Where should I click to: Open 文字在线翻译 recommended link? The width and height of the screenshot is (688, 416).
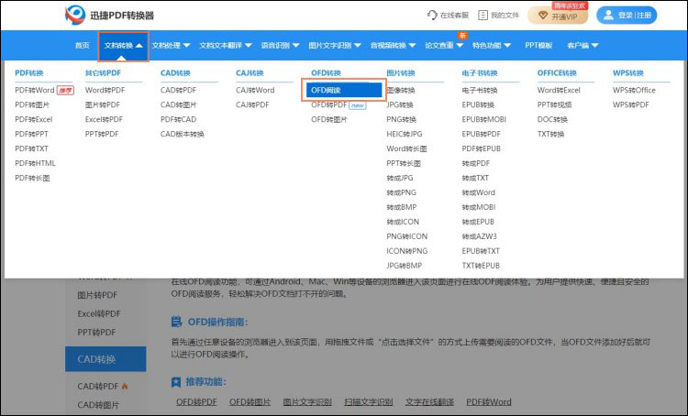tap(429, 401)
